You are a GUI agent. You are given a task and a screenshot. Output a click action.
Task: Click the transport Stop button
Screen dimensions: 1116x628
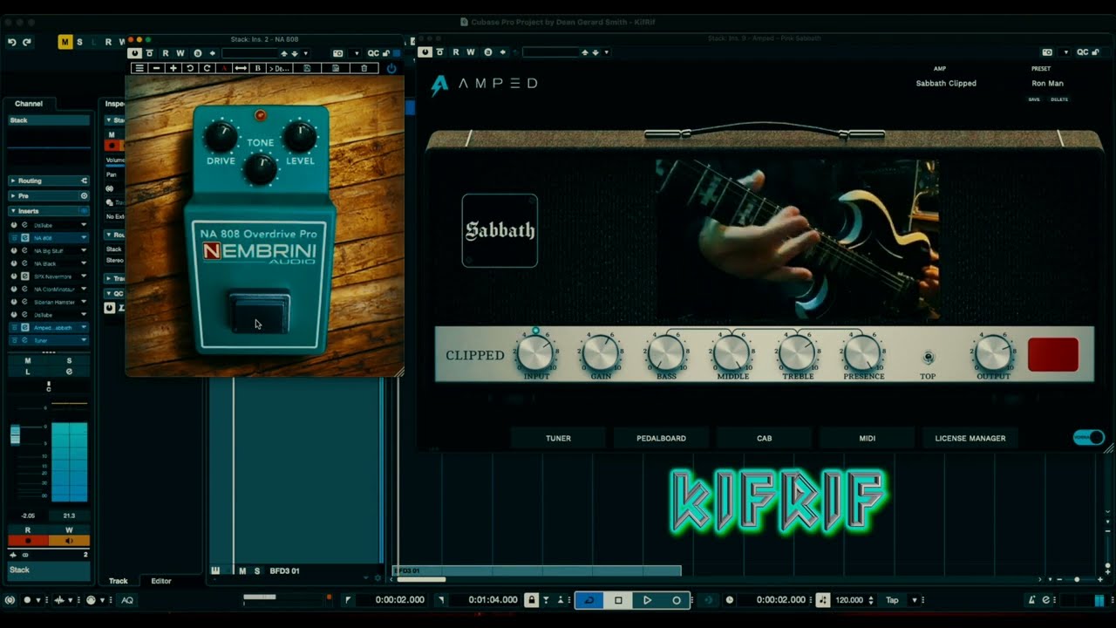point(618,600)
